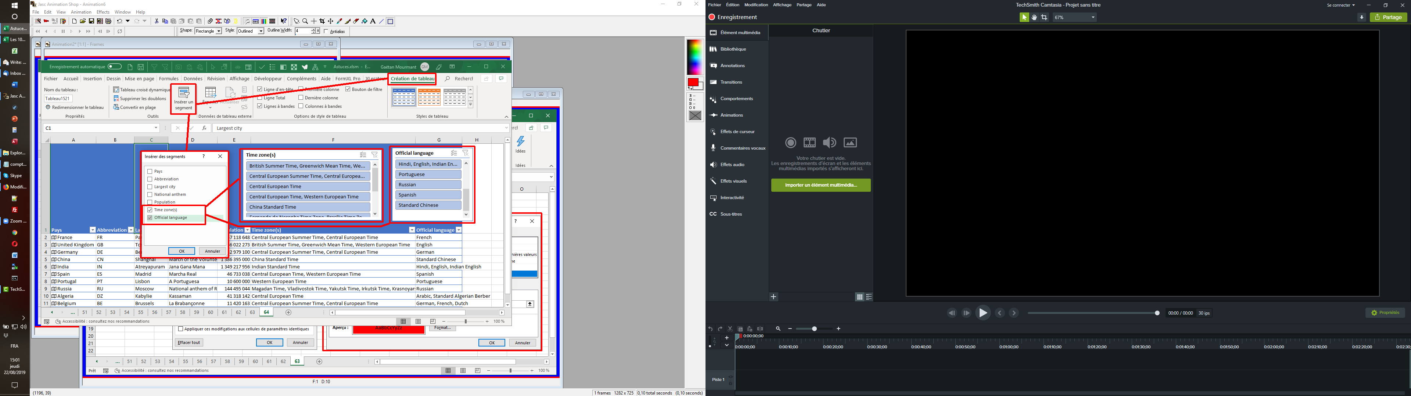Viewport: 1411px width, 396px height.
Task: Toggle the Piste 1 lock icon
Action: [731, 383]
